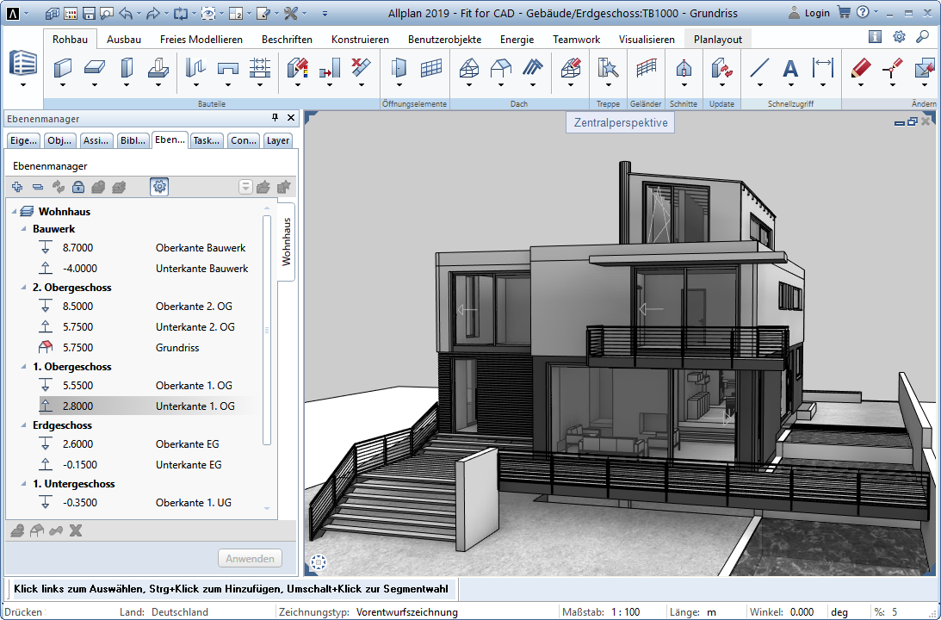
Task: Select the railing tool in Geländer group
Action: (x=646, y=68)
